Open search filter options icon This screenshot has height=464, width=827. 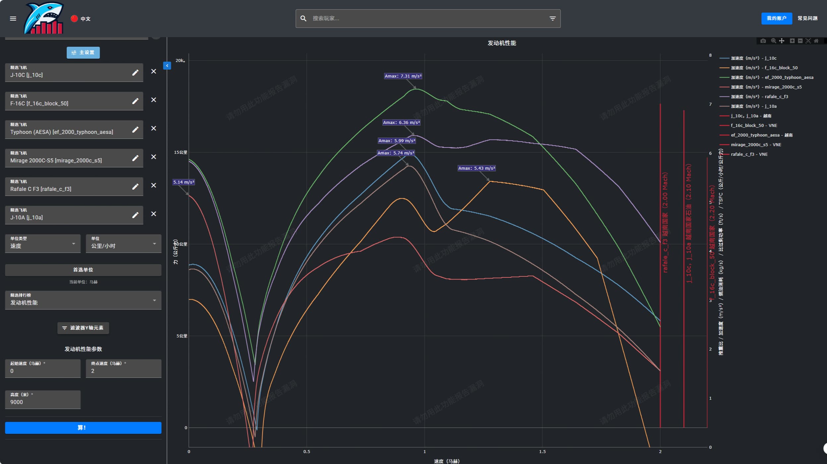coord(552,19)
